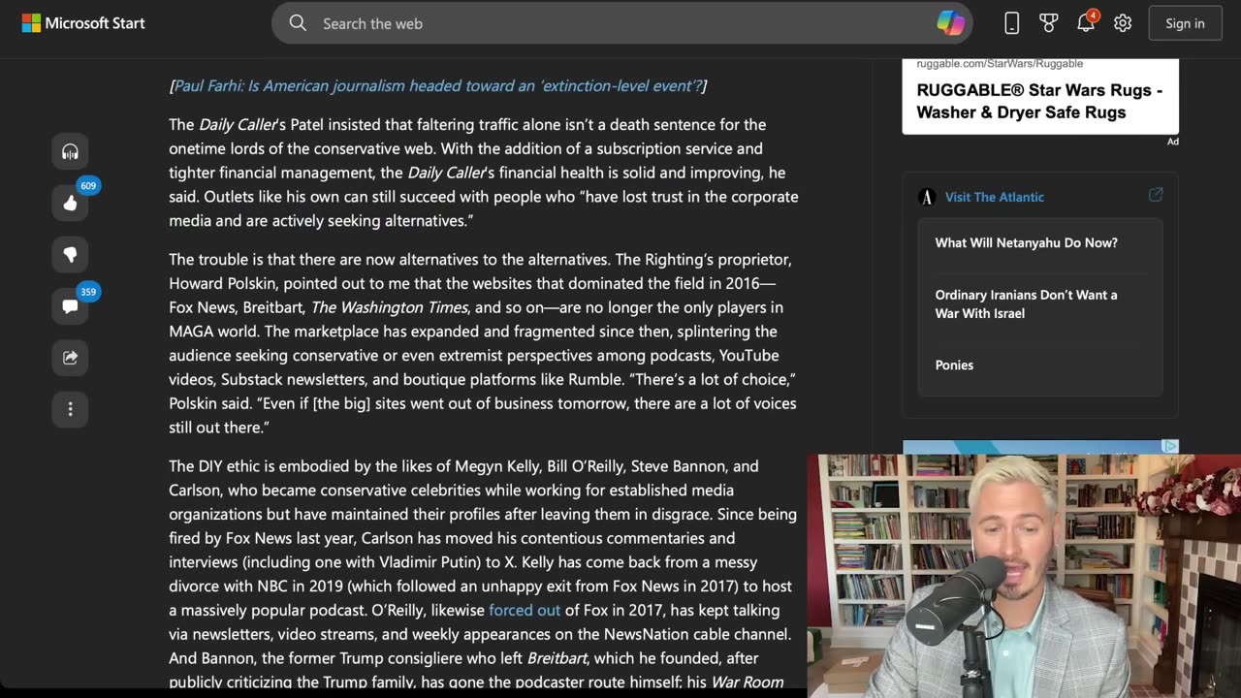1241x698 pixels.
Task: Open the mobile phone icon in header
Action: [x=1011, y=23]
